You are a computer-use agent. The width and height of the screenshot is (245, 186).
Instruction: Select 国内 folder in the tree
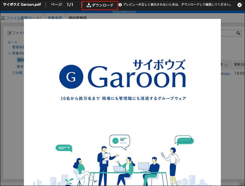[x=21, y=60]
